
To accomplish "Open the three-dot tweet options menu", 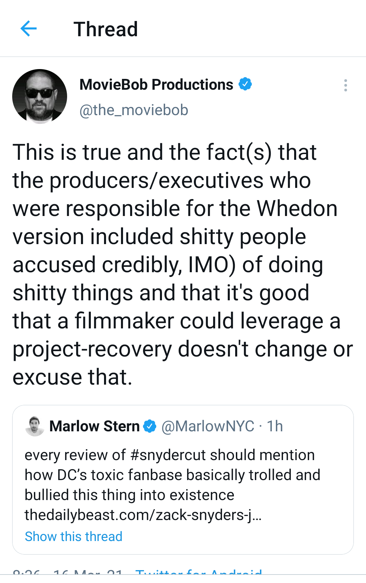I will [x=345, y=85].
